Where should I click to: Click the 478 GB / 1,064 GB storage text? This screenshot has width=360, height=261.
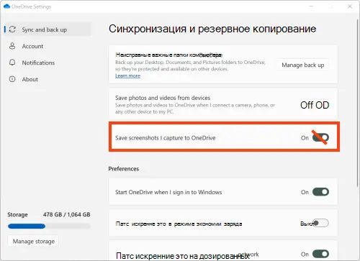(67, 214)
